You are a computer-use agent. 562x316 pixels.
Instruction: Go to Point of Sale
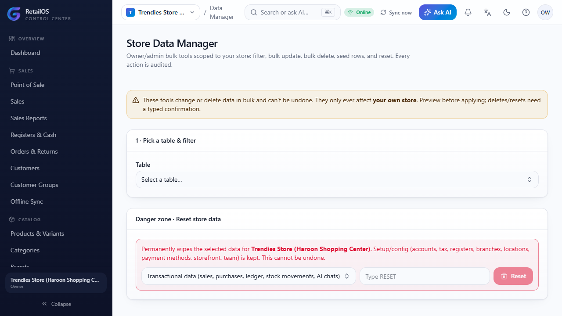point(56,85)
